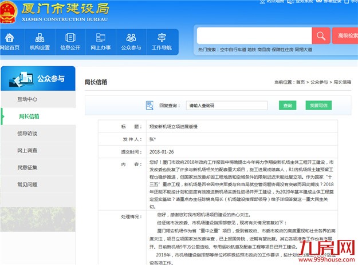Focus the 请输入查询码 input field
The height and width of the screenshot is (265, 358).
pyautogui.click(x=227, y=106)
